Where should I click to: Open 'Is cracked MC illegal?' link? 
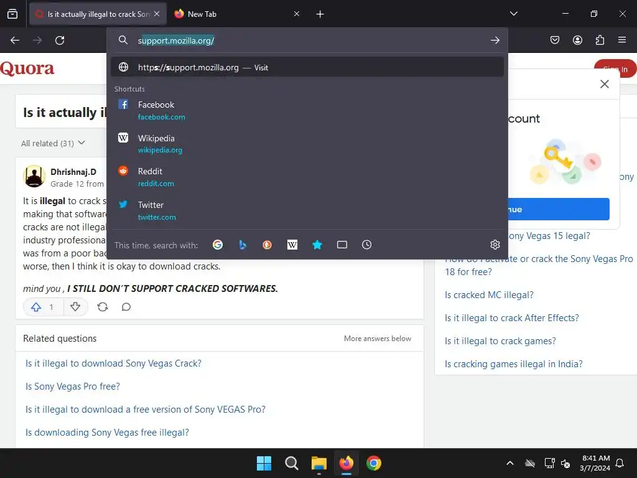point(489,294)
